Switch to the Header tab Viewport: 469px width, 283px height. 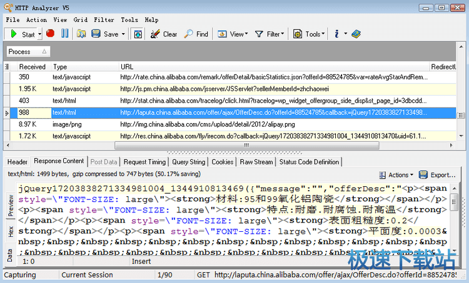(x=18, y=162)
